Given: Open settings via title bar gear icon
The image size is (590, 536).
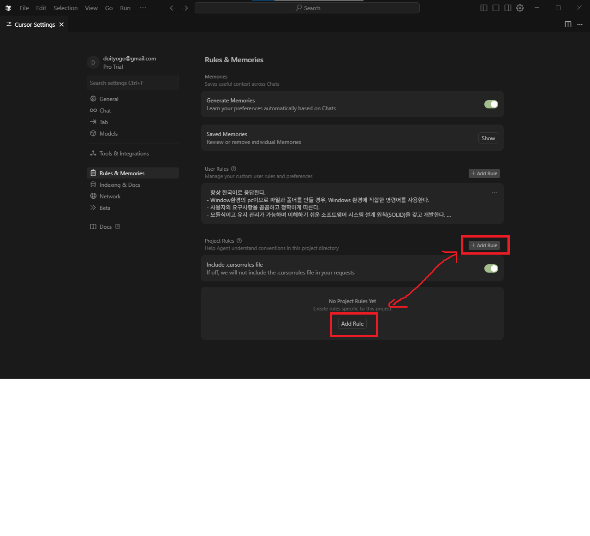Looking at the screenshot, I should [520, 8].
